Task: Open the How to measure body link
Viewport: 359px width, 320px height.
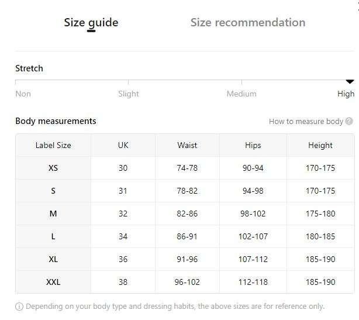Action: 306,121
